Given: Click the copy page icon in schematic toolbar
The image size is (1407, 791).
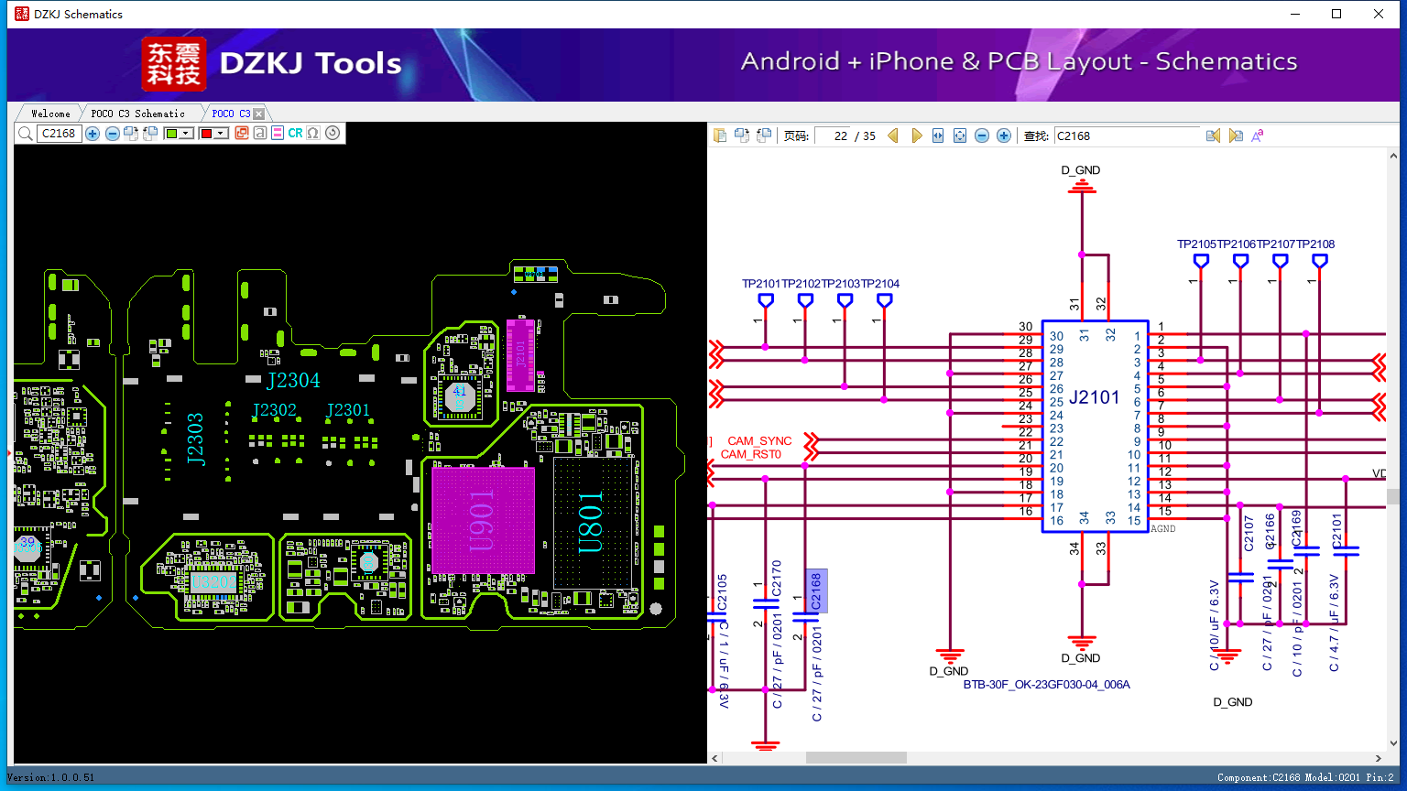Looking at the screenshot, I should pyautogui.click(x=720, y=135).
